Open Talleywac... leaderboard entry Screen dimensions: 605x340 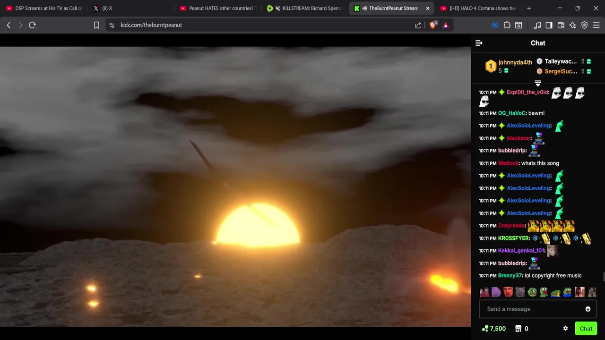(x=564, y=61)
